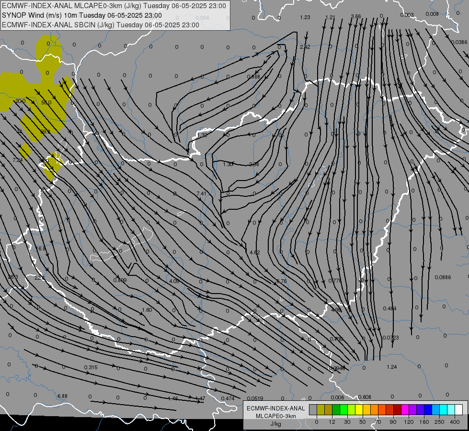Select the dark red legend swatch

(397, 409)
